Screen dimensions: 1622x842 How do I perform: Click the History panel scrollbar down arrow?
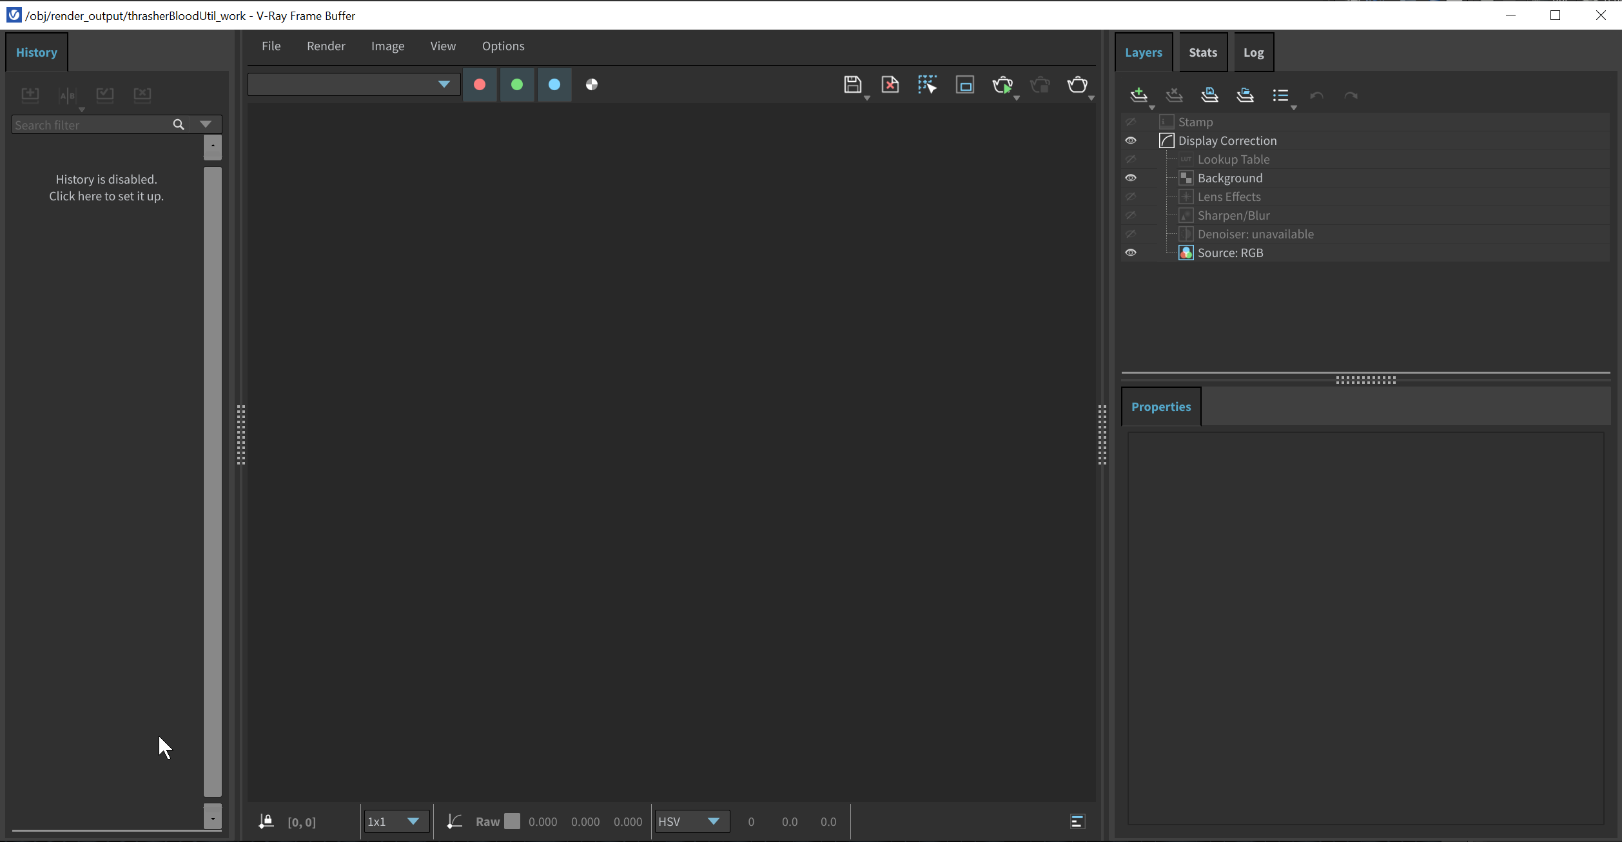pyautogui.click(x=212, y=817)
